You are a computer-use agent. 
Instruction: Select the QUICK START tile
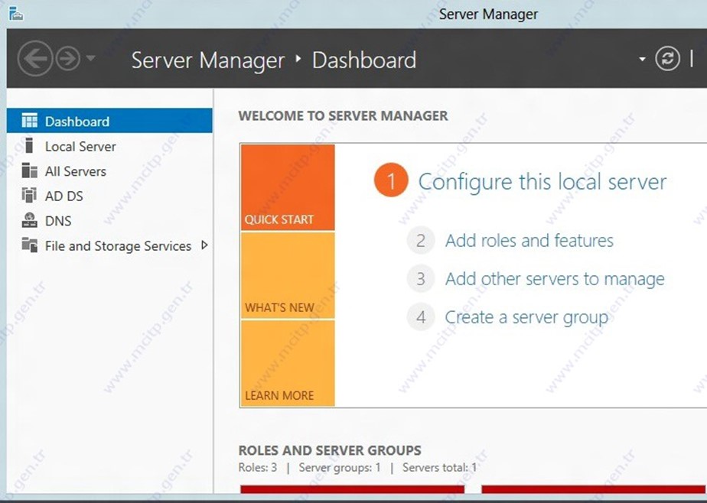click(x=288, y=187)
